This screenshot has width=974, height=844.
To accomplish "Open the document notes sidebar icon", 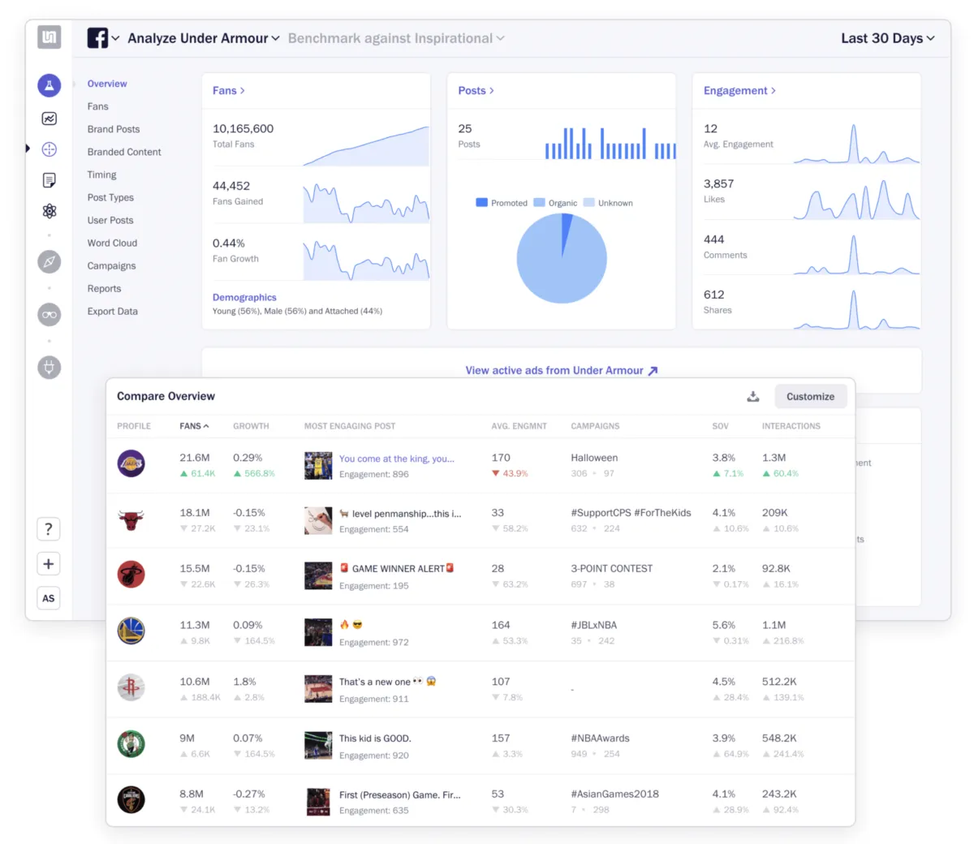I will point(49,180).
